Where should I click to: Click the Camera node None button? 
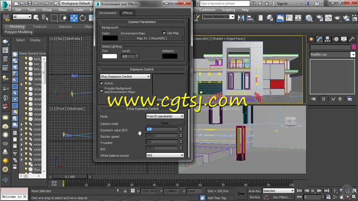coord(165,123)
